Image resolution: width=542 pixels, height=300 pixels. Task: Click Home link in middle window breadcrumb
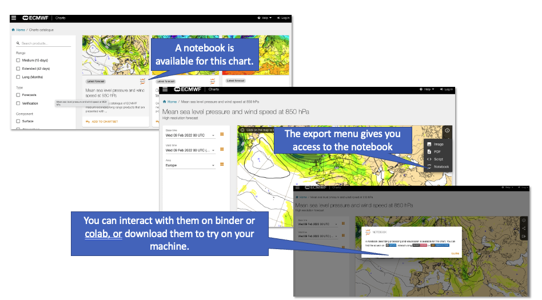[172, 102]
